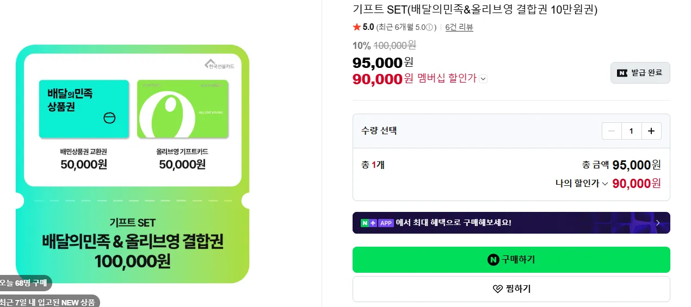Expand the 나의 할인가 chevron

tap(604, 184)
